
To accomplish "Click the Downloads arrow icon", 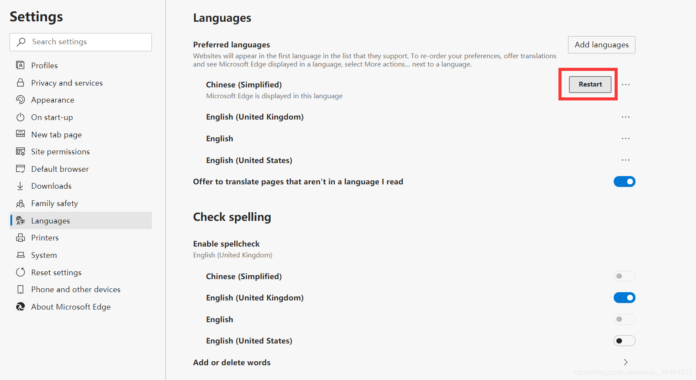I will (x=20, y=186).
